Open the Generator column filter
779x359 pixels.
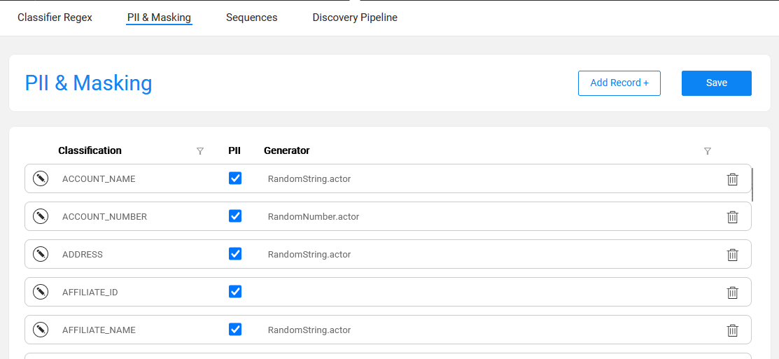[x=707, y=151]
